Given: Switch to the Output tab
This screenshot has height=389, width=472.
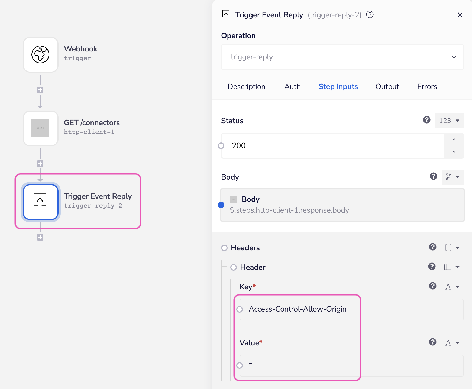Looking at the screenshot, I should (x=387, y=87).
